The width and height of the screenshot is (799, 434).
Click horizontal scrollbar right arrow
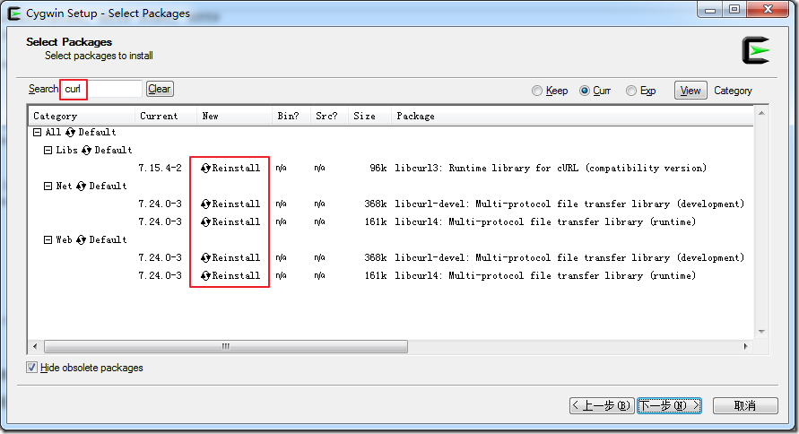(x=746, y=346)
